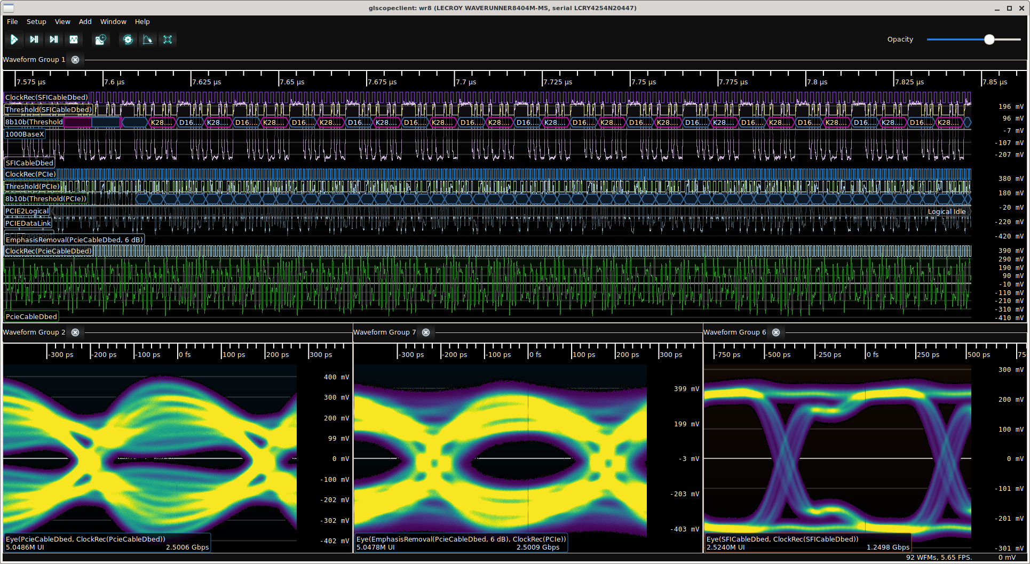Viewport: 1030px width, 564px height.
Task: Click the 1.2498 Gbps data rate text
Action: tap(888, 547)
